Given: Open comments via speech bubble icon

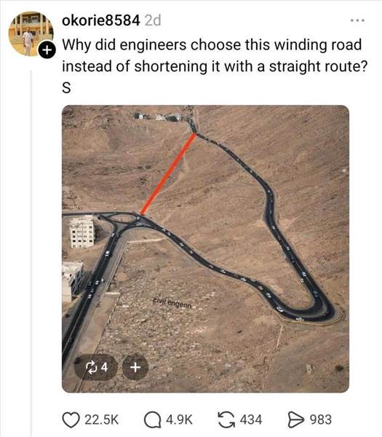Looking at the screenshot, I should click(152, 420).
